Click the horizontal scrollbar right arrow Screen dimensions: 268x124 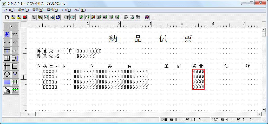[260, 114]
